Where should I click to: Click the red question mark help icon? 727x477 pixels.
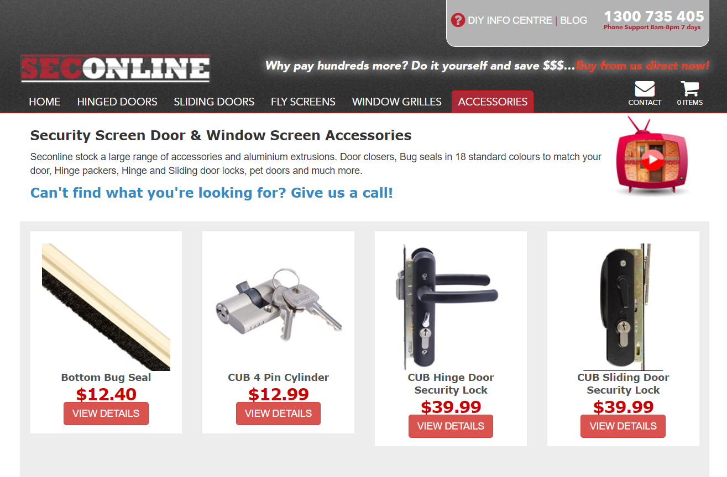coord(458,20)
